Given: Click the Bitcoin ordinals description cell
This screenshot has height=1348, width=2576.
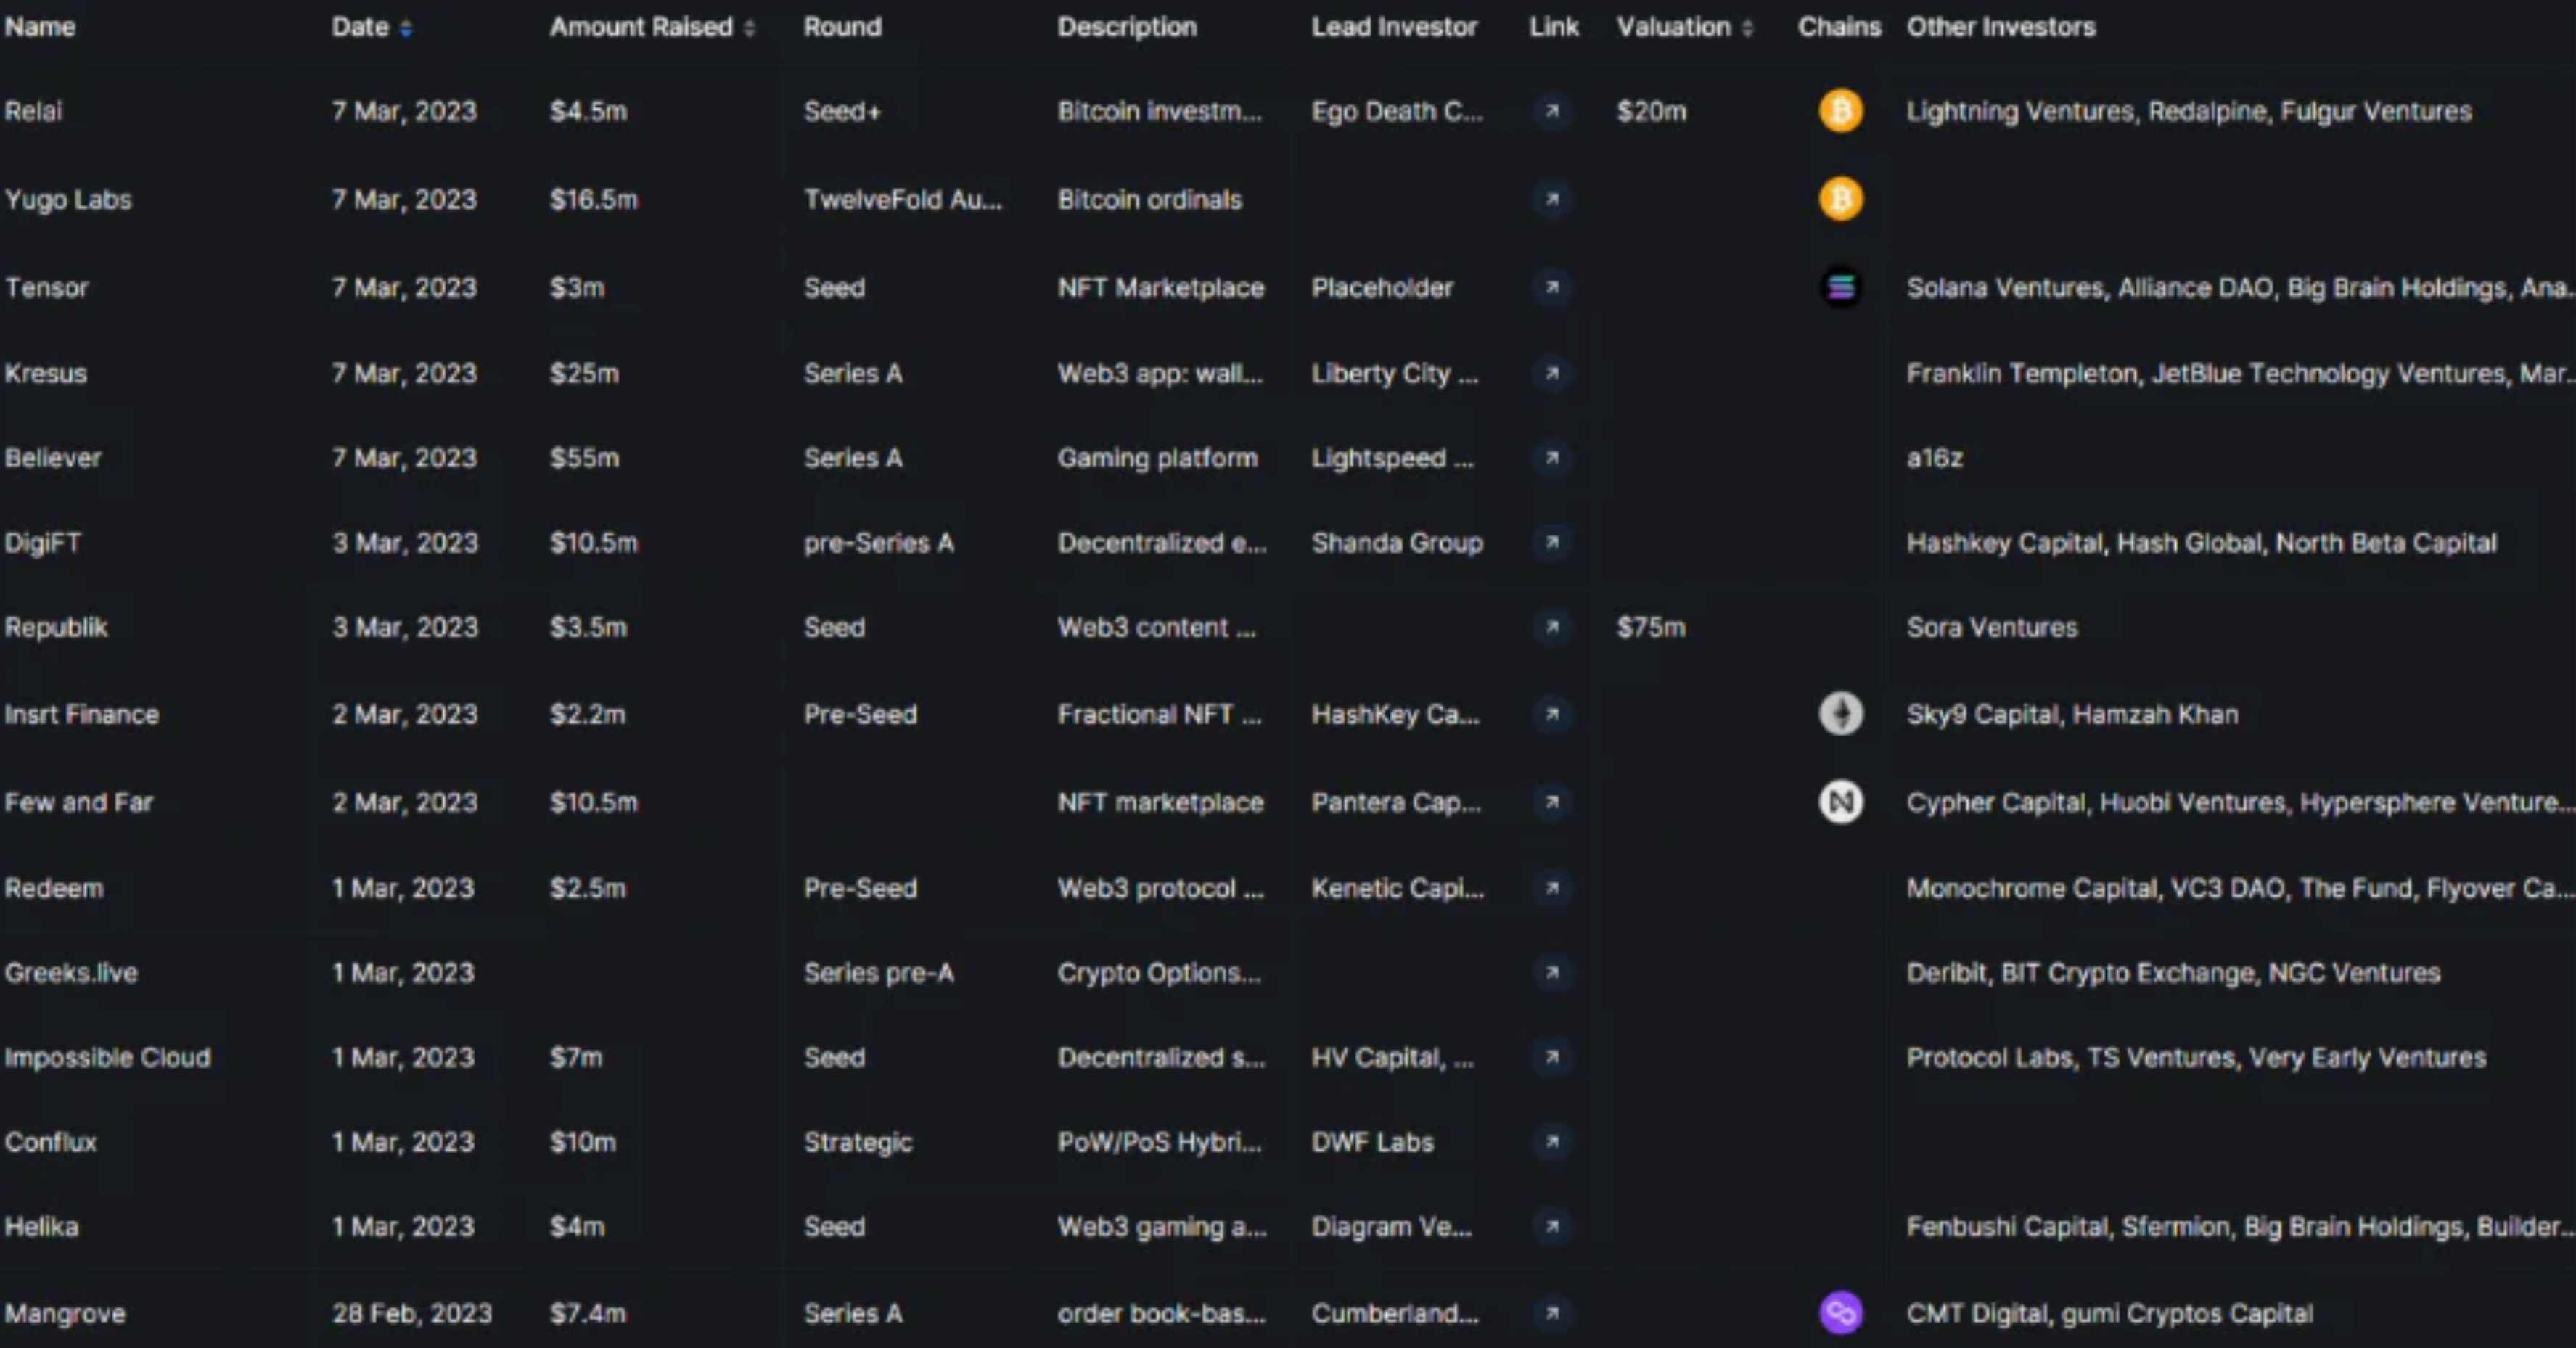Looking at the screenshot, I should pyautogui.click(x=1150, y=199).
